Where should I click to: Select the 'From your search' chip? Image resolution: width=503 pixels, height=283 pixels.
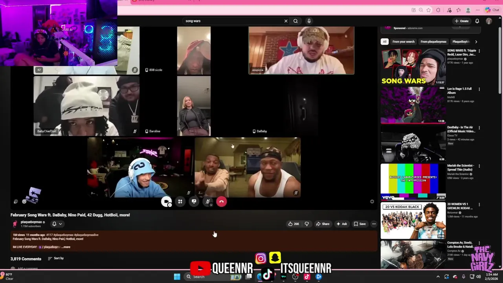point(403,42)
